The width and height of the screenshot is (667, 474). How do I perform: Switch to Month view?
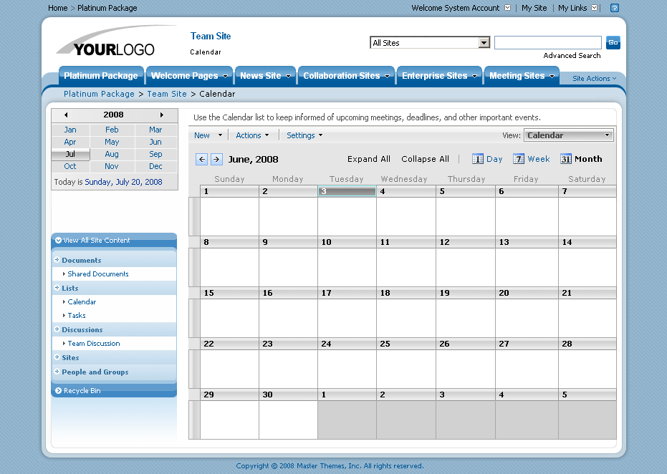click(581, 159)
